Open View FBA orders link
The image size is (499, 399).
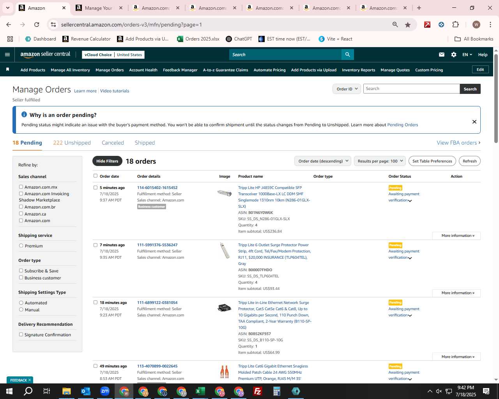pos(458,143)
